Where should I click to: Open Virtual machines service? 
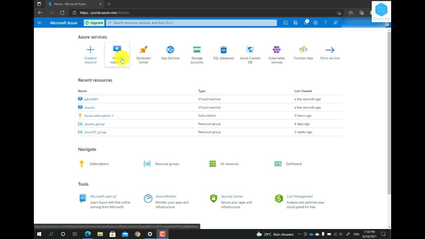[x=117, y=55]
